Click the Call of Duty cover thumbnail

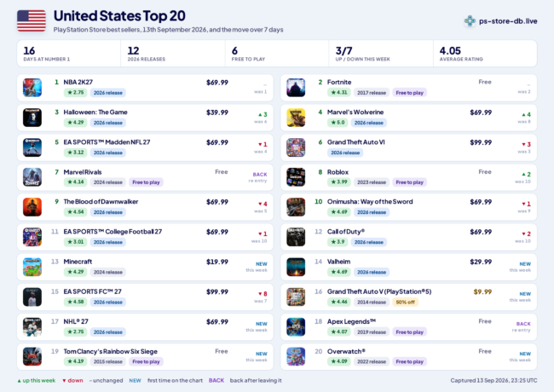pyautogui.click(x=296, y=237)
